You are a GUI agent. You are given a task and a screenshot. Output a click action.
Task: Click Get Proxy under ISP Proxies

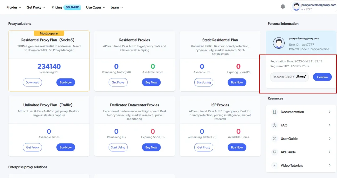(204, 147)
